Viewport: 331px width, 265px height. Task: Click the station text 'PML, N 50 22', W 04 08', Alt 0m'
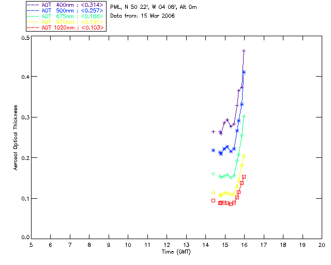coord(154,7)
